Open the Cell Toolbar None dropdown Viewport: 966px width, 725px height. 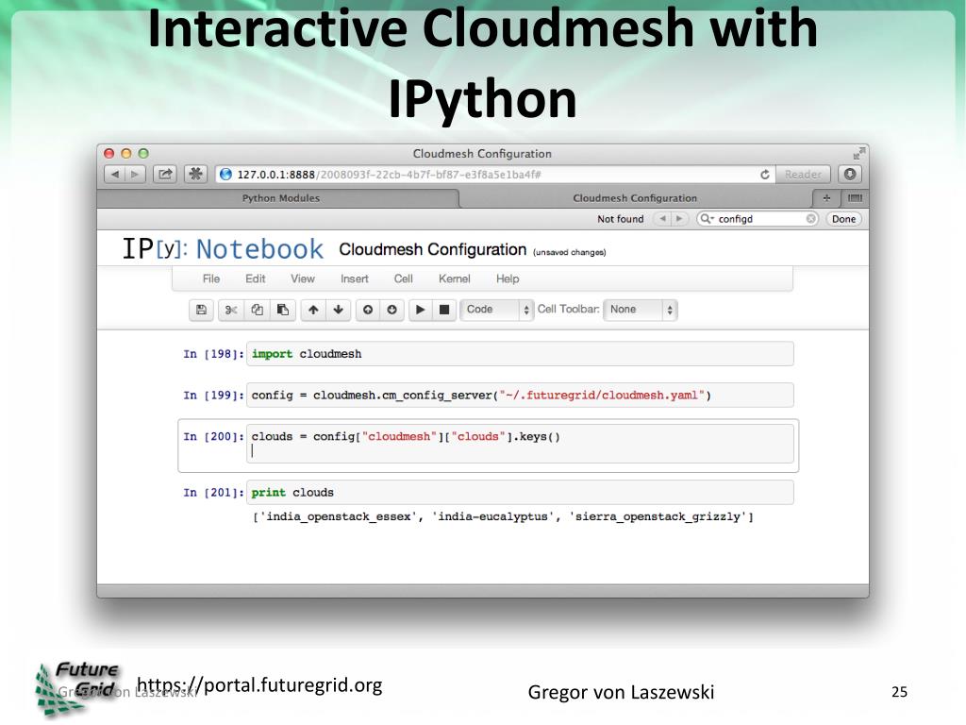point(641,310)
